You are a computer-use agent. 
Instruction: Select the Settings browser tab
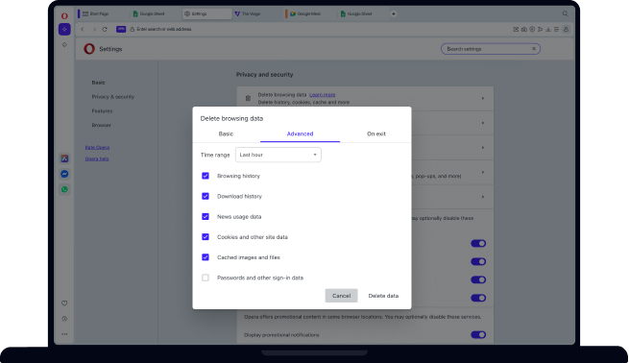click(x=207, y=13)
